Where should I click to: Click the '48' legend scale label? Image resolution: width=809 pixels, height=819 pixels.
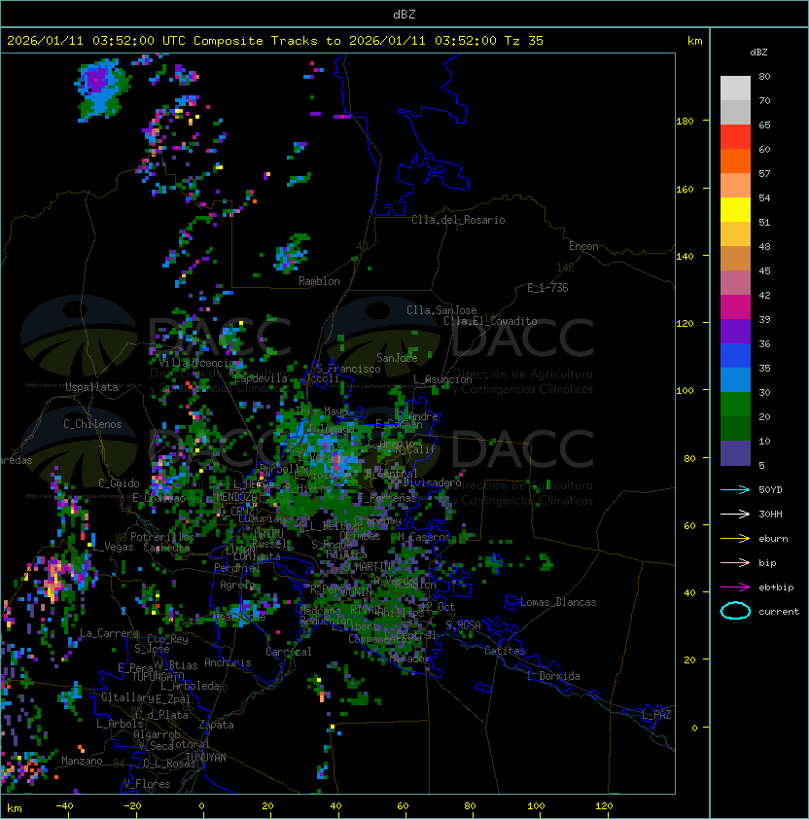pyautogui.click(x=764, y=246)
